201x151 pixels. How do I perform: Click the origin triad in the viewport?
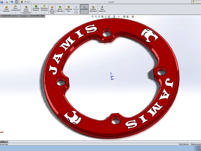(111, 76)
